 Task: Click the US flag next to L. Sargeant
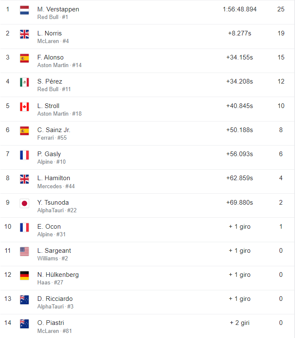click(x=24, y=251)
